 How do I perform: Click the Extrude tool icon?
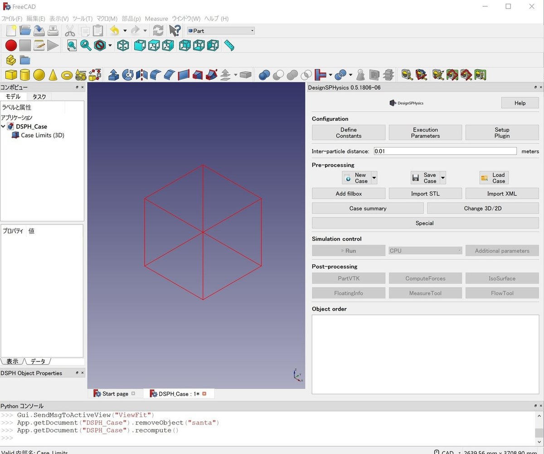click(x=114, y=75)
